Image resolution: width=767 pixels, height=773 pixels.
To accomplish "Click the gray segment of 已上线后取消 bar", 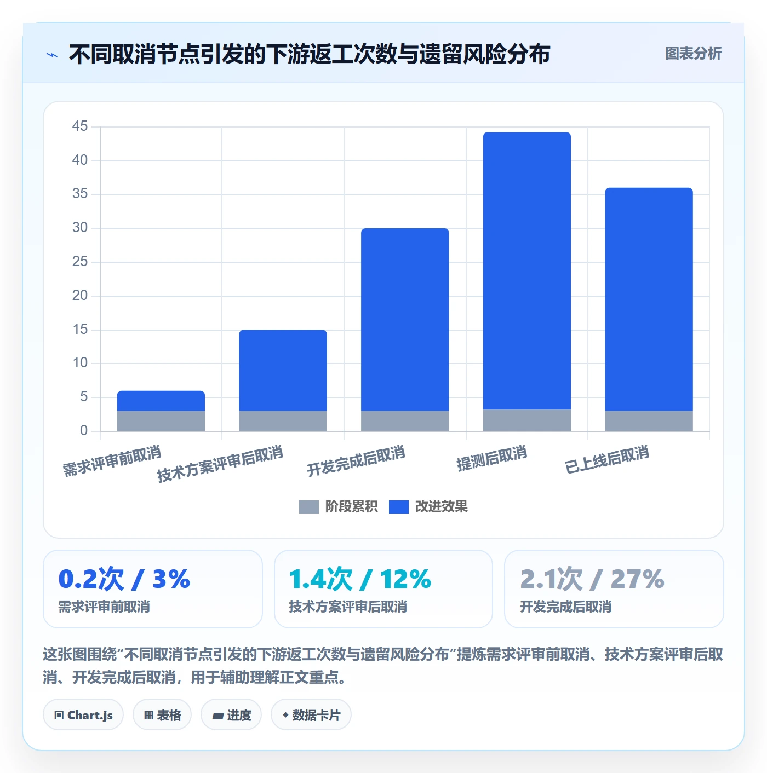I will [x=649, y=421].
